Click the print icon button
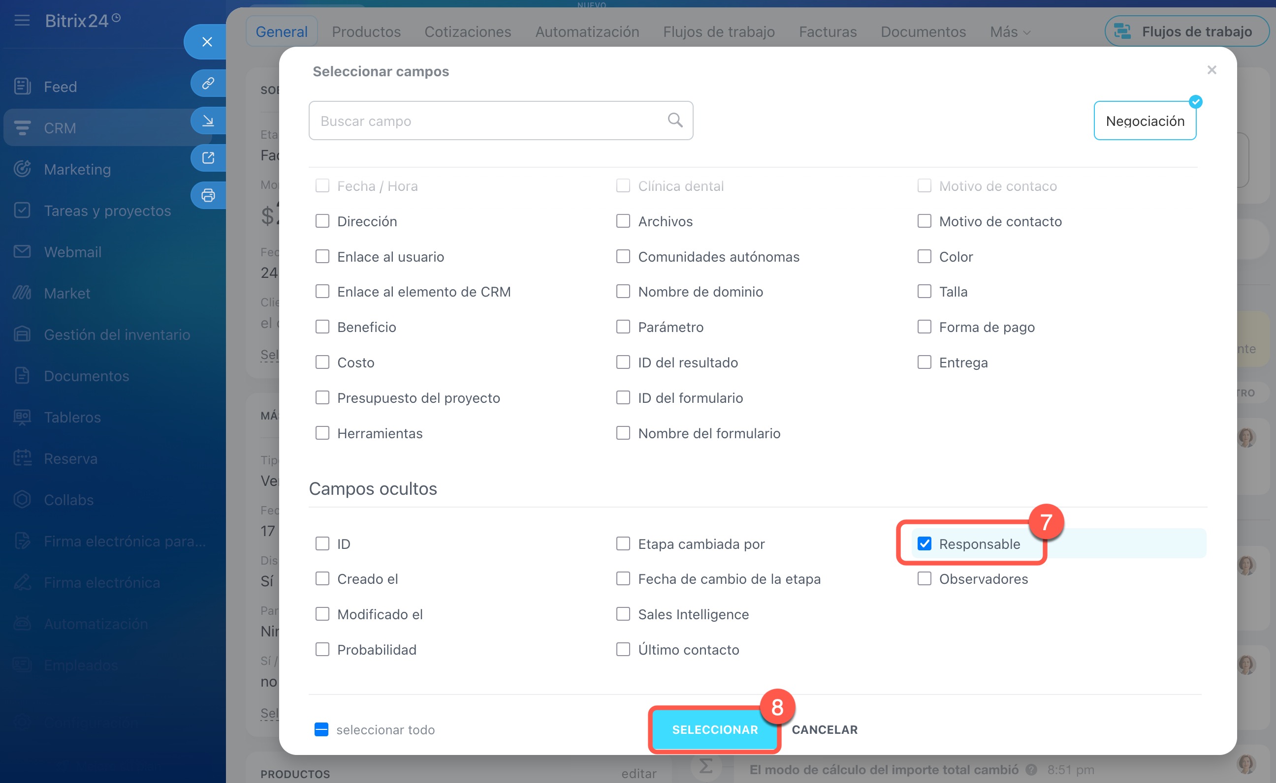 coord(208,195)
